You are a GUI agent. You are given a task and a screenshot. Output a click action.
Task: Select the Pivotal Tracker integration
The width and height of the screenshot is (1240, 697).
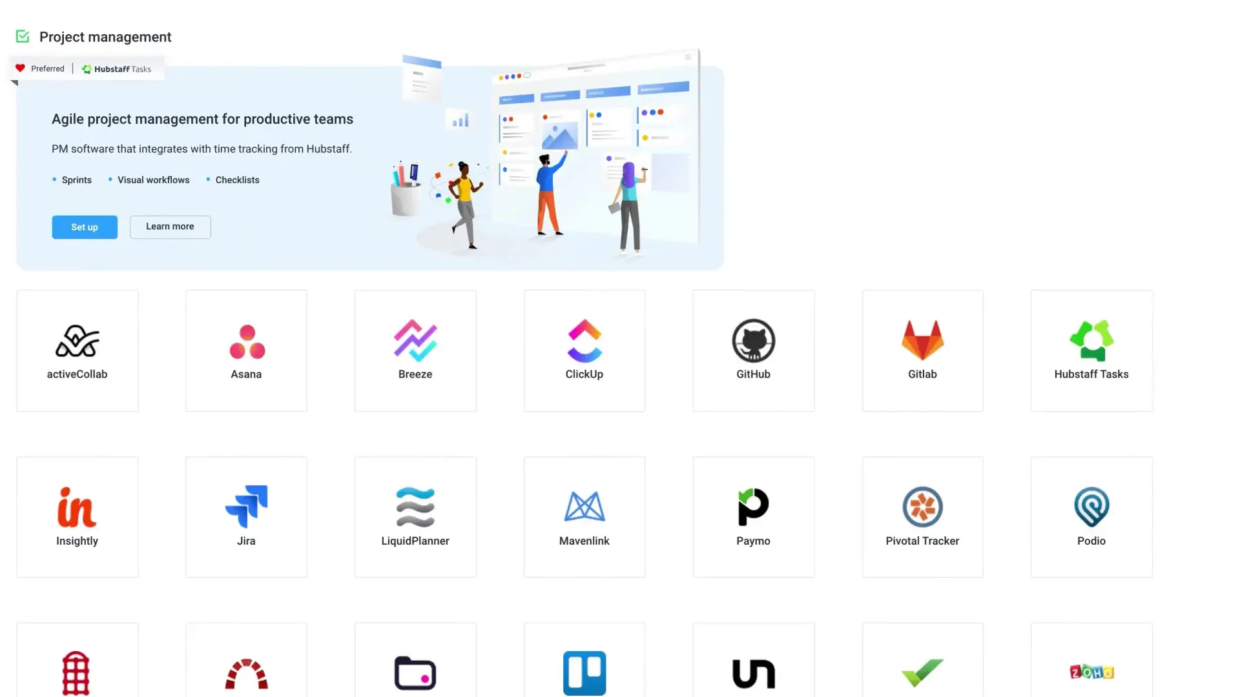pos(922,516)
